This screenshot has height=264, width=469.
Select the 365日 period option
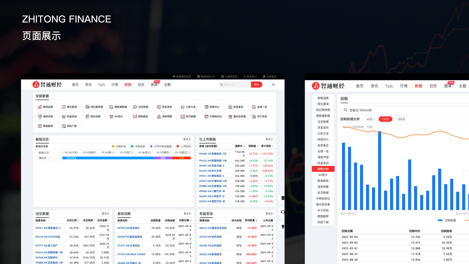click(401, 119)
